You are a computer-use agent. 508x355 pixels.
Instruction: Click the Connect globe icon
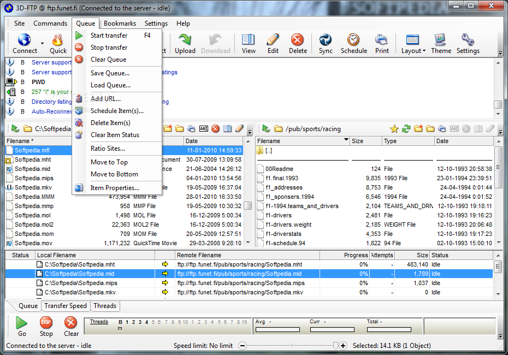[x=24, y=40]
